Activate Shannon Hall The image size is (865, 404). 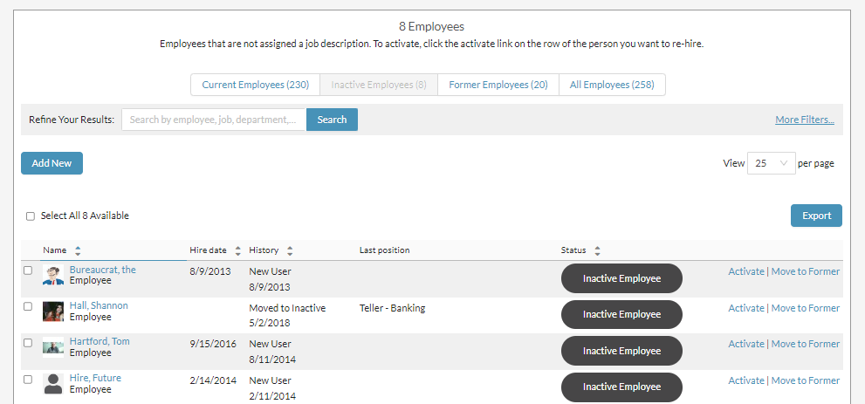point(746,307)
